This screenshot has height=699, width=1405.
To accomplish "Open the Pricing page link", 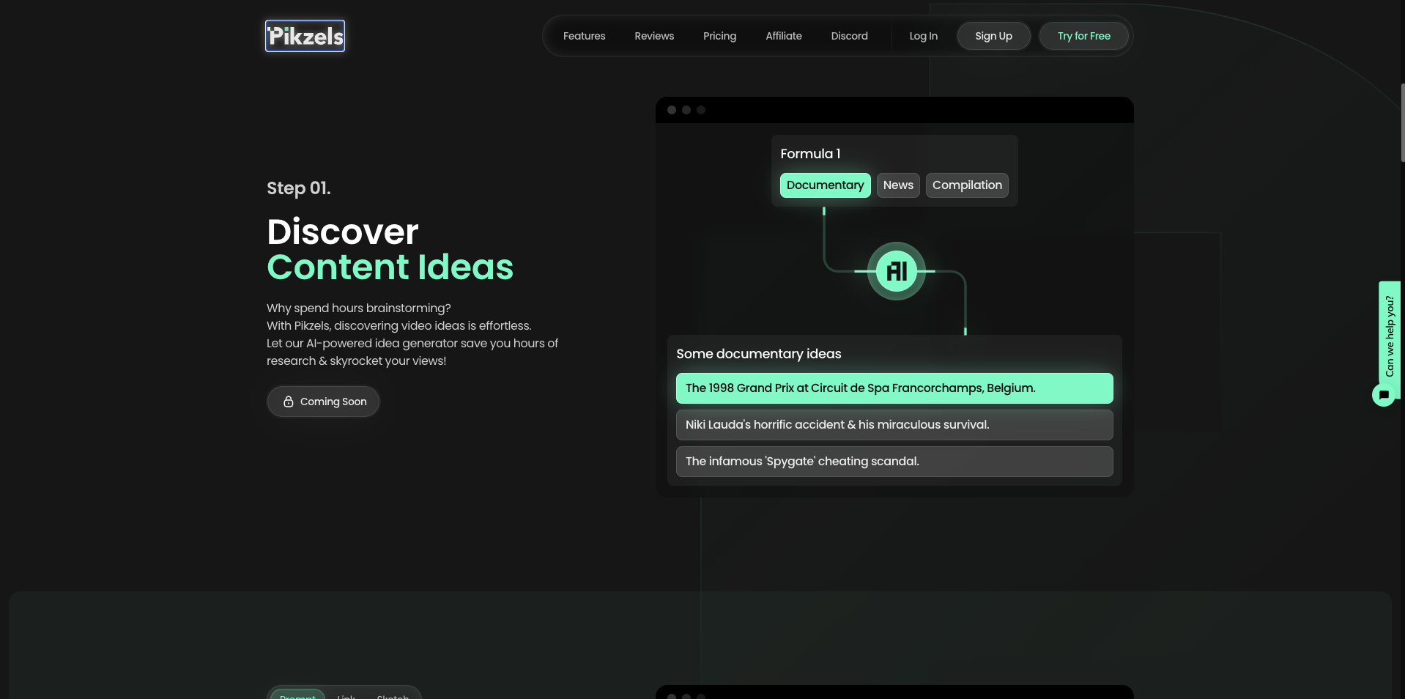I will (x=719, y=36).
